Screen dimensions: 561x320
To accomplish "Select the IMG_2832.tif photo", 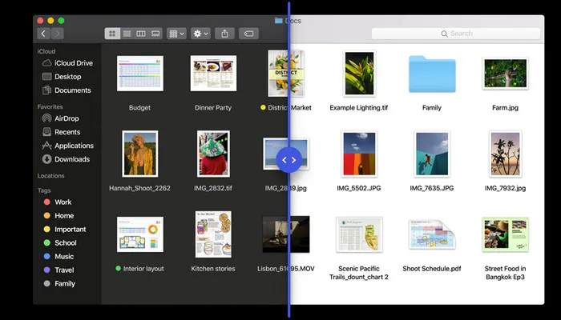I will coord(213,154).
